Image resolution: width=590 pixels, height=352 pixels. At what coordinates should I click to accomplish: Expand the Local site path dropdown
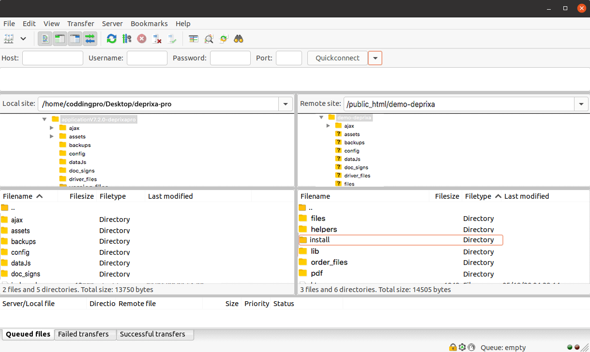coord(285,104)
